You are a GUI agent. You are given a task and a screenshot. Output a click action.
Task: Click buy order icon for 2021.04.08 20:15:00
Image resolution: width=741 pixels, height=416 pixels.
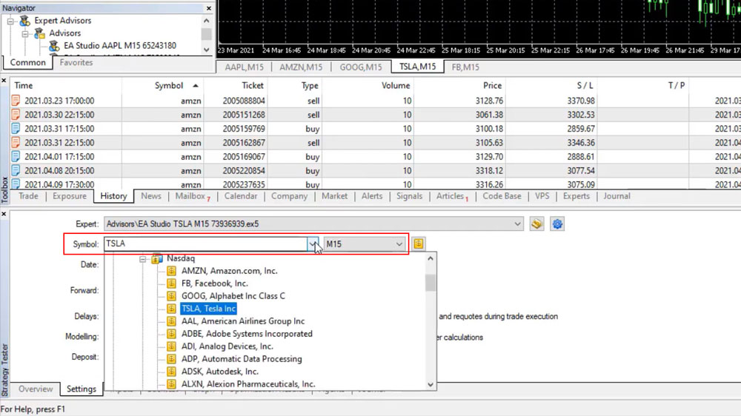[16, 170]
